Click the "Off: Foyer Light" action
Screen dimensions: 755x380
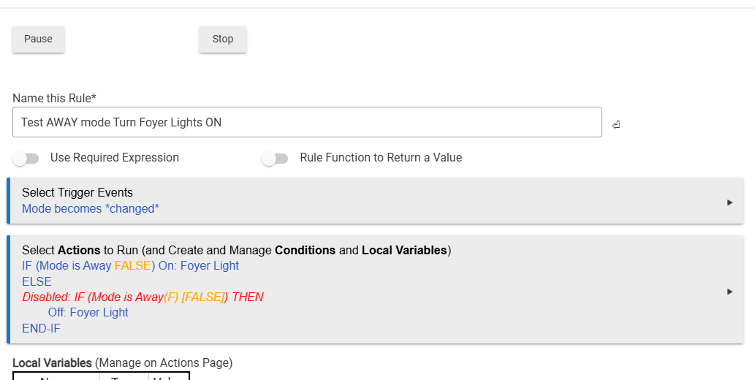88,313
